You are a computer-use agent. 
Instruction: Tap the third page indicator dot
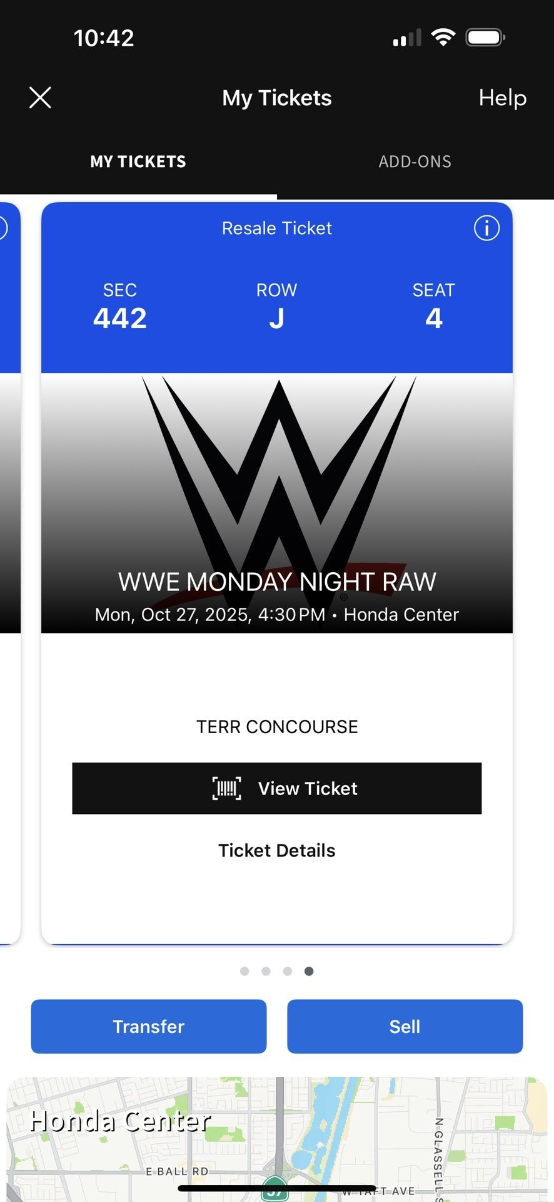coord(287,971)
